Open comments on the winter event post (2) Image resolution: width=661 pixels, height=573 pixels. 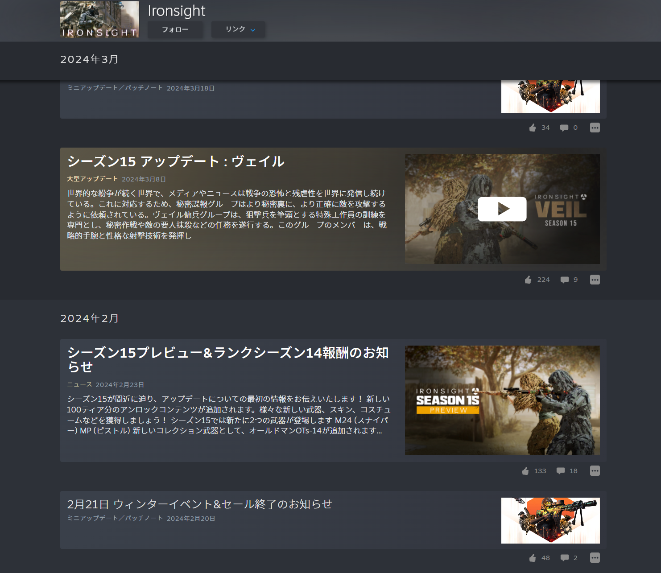tap(564, 558)
